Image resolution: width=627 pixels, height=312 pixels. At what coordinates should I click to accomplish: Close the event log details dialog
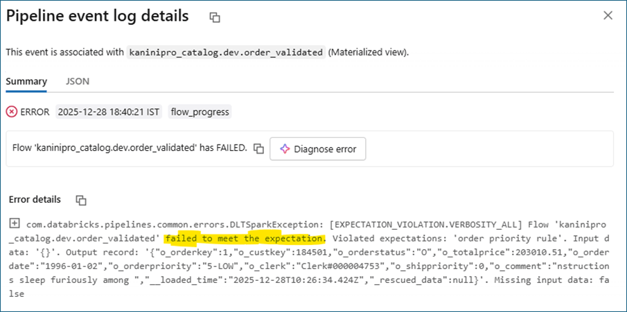(608, 15)
